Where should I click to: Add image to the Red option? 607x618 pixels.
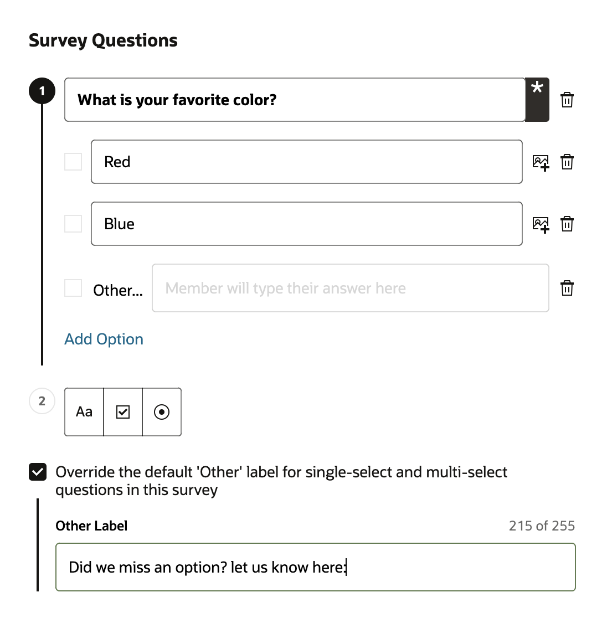(541, 162)
